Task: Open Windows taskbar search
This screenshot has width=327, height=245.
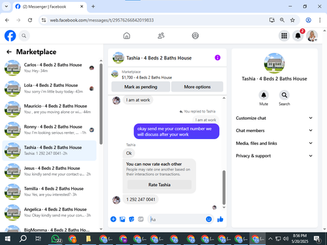Action: pyautogui.click(x=23, y=238)
